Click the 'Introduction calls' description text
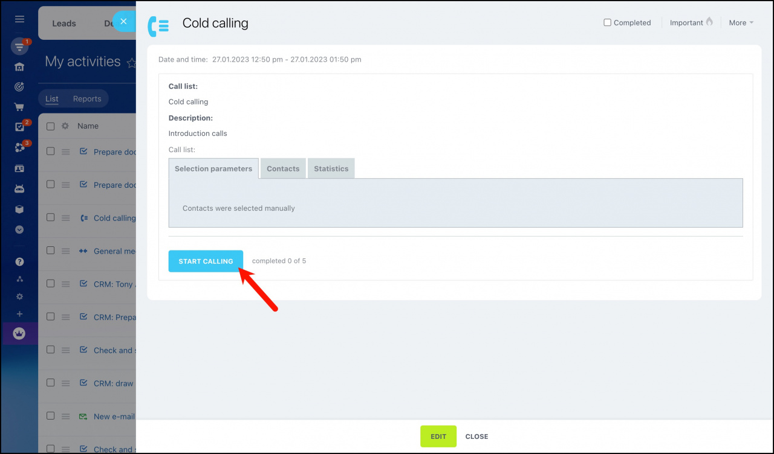Image resolution: width=774 pixels, height=454 pixels. pyautogui.click(x=198, y=133)
